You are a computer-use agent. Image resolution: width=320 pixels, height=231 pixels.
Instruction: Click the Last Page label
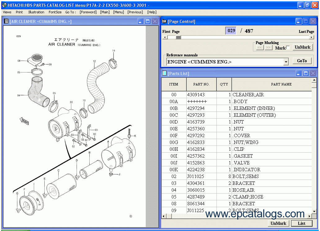(x=306, y=31)
